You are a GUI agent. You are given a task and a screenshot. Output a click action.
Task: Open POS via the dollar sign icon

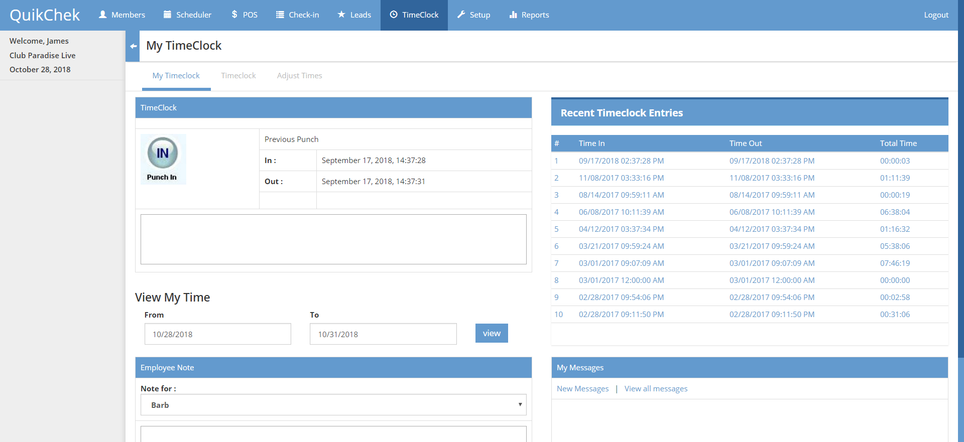[234, 15]
